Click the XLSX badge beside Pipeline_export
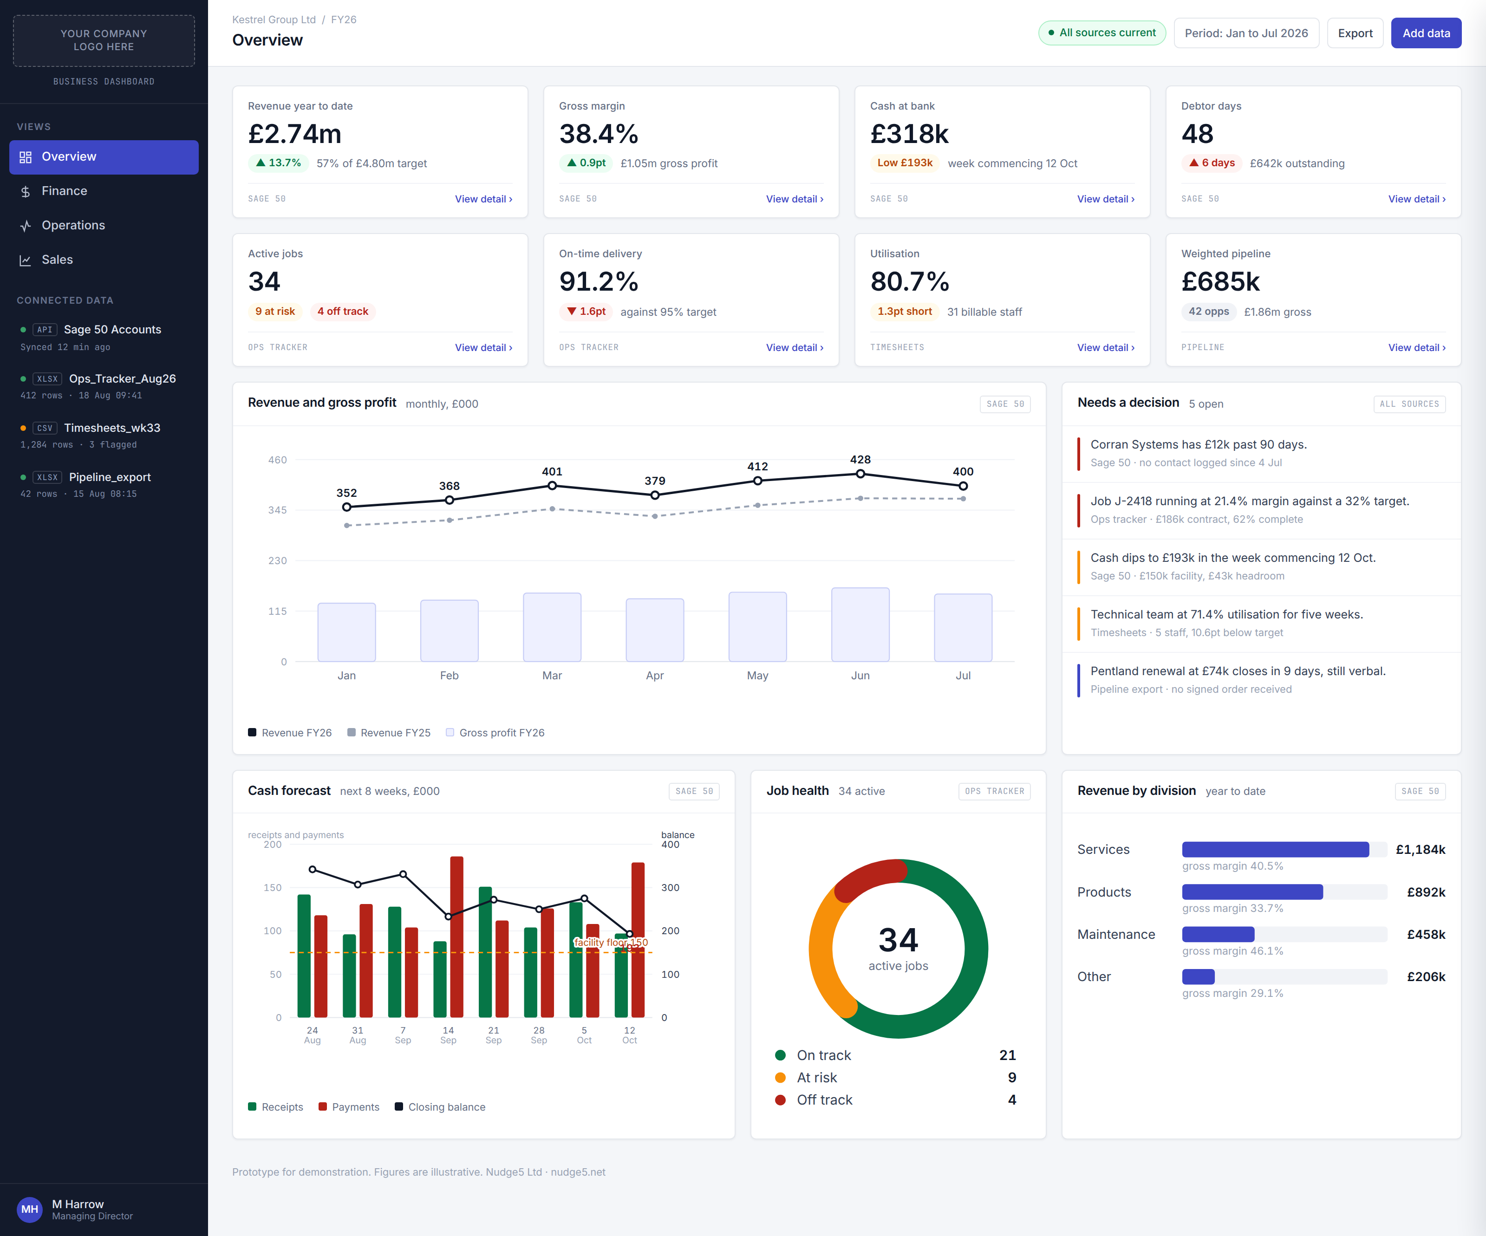Image resolution: width=1486 pixels, height=1236 pixels. point(47,478)
